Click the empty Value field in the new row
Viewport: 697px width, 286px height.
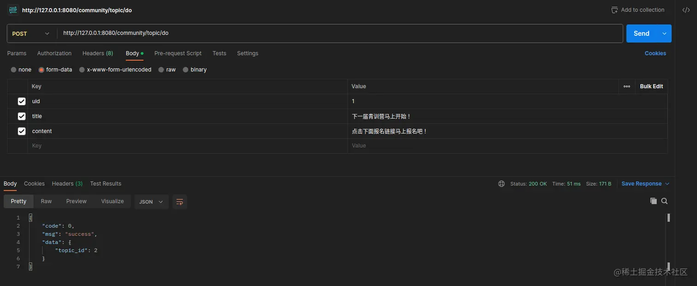[x=508, y=146]
